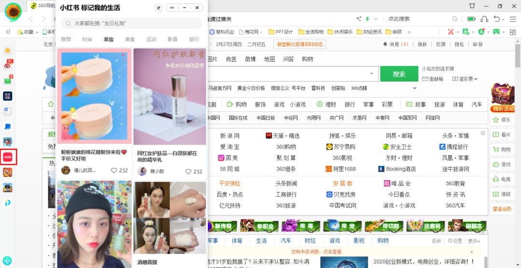Viewport: 521px width, 268px height.
Task: Click the red scissors screenshot tool
Action: (451, 32)
